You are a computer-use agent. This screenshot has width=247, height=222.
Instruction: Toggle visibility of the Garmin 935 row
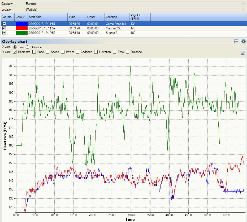click(x=4, y=28)
